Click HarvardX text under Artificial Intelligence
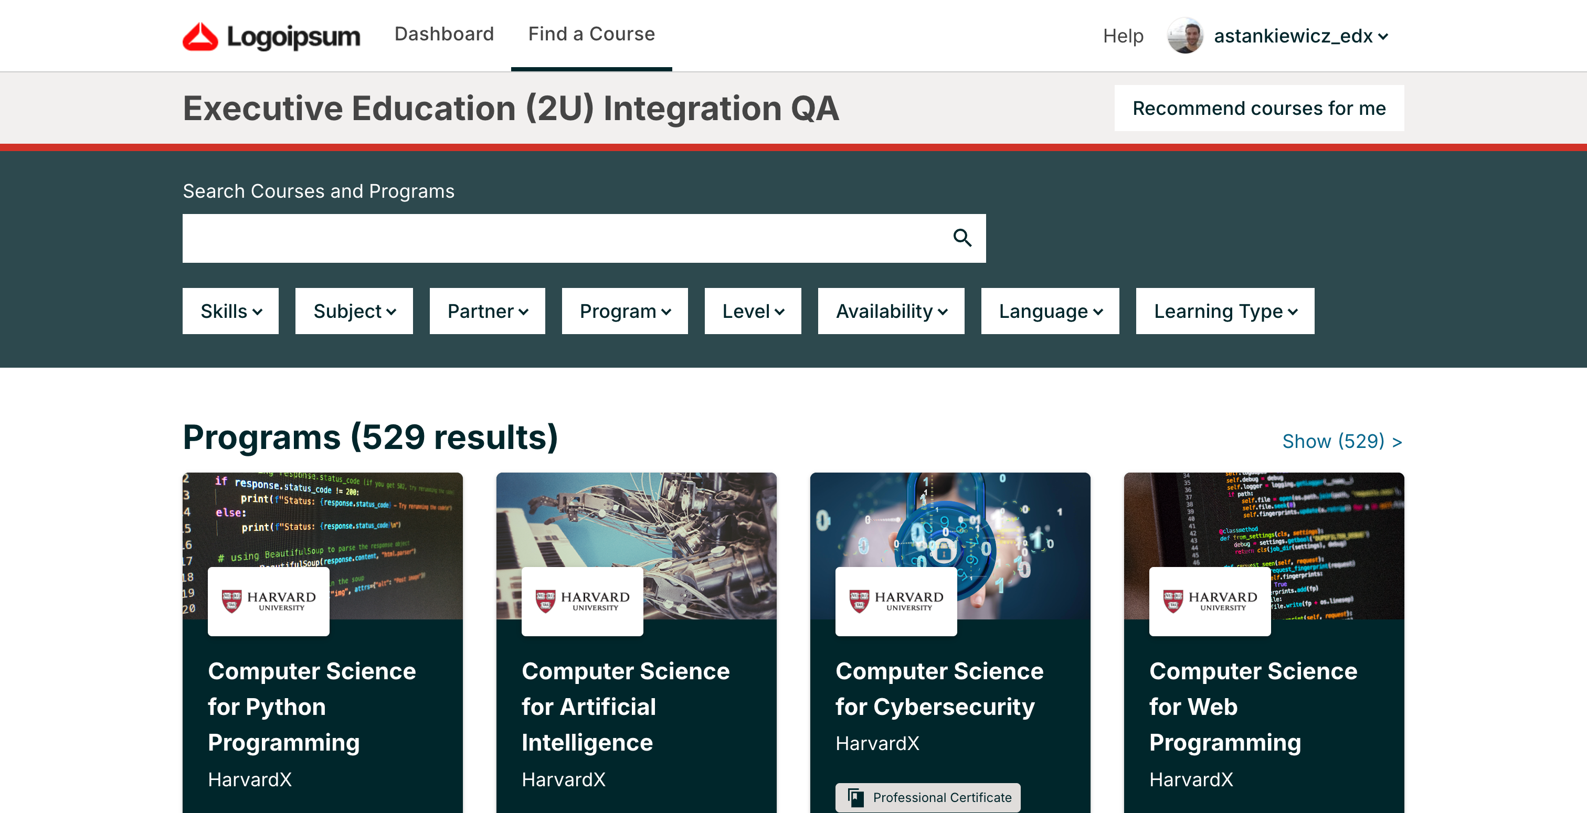This screenshot has height=813, width=1587. (563, 779)
